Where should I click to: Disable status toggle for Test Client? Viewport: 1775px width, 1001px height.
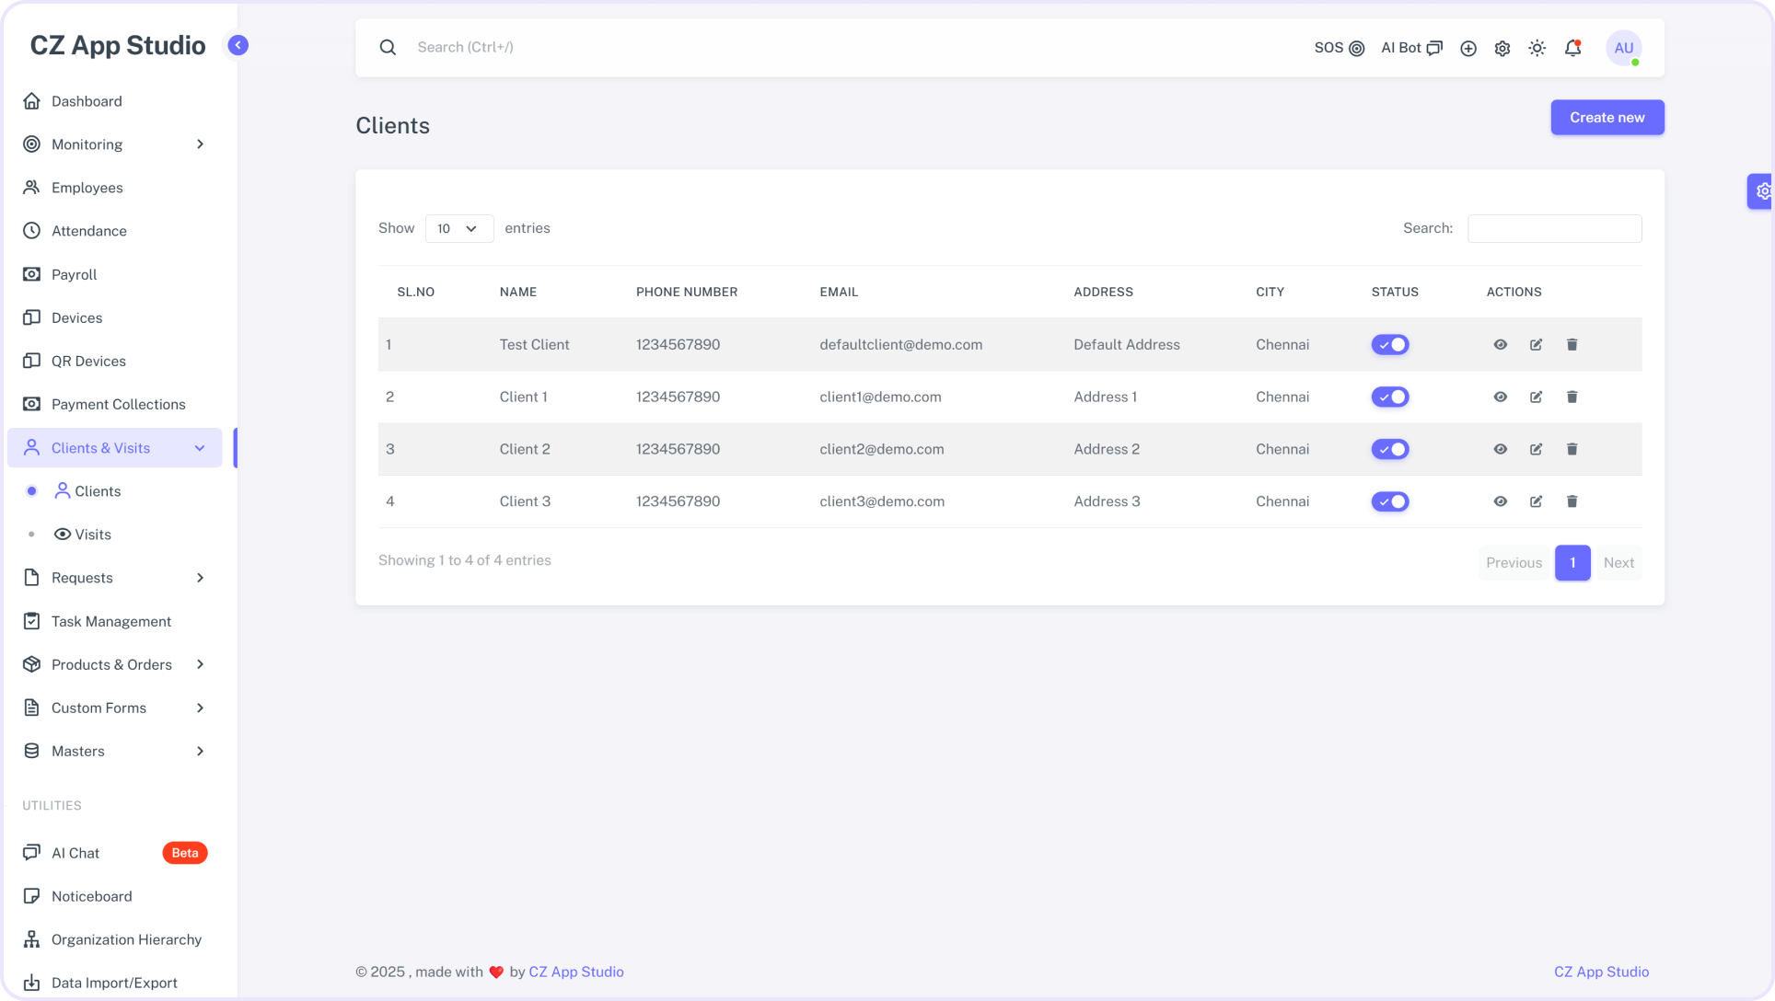(1390, 344)
